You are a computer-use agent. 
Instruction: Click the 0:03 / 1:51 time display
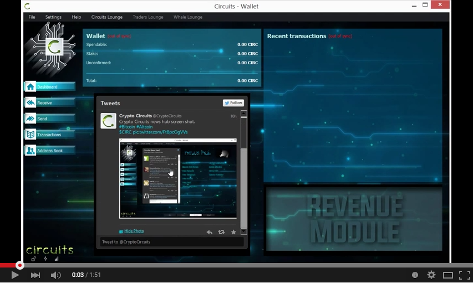coord(87,275)
